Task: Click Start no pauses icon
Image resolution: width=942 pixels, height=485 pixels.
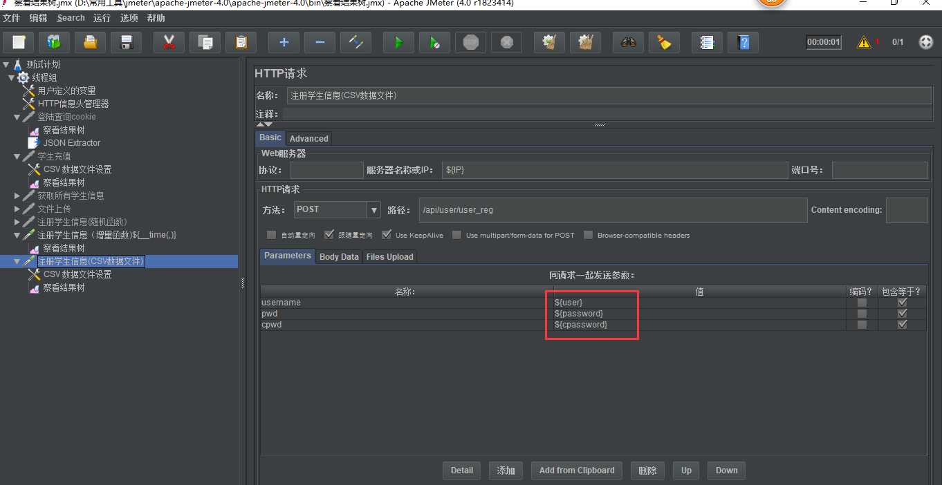Action: pos(435,43)
